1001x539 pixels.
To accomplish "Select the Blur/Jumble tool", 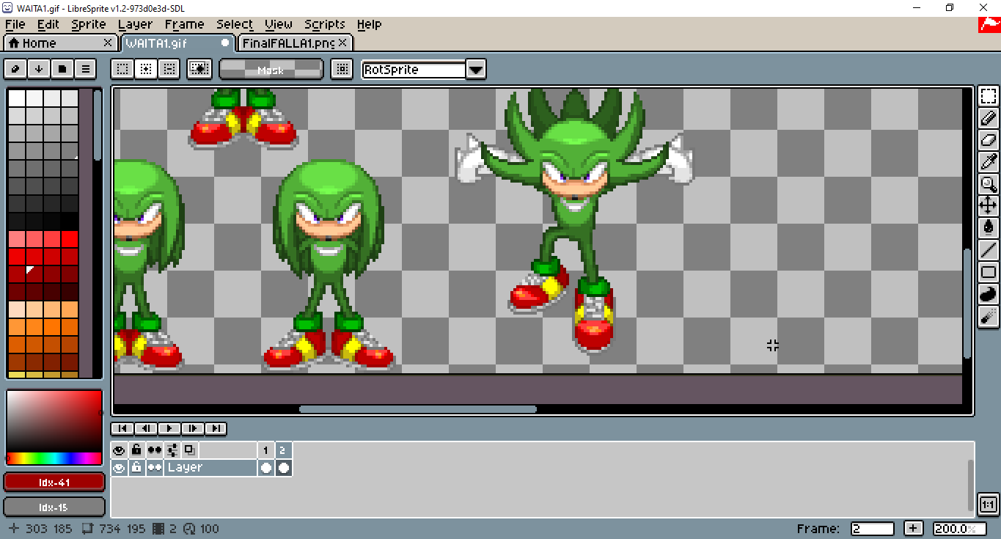I will point(989,316).
